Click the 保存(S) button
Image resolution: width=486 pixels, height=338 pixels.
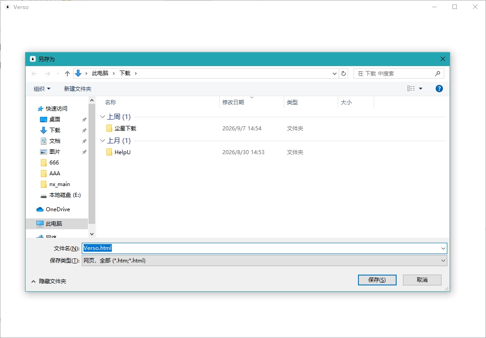(x=377, y=280)
